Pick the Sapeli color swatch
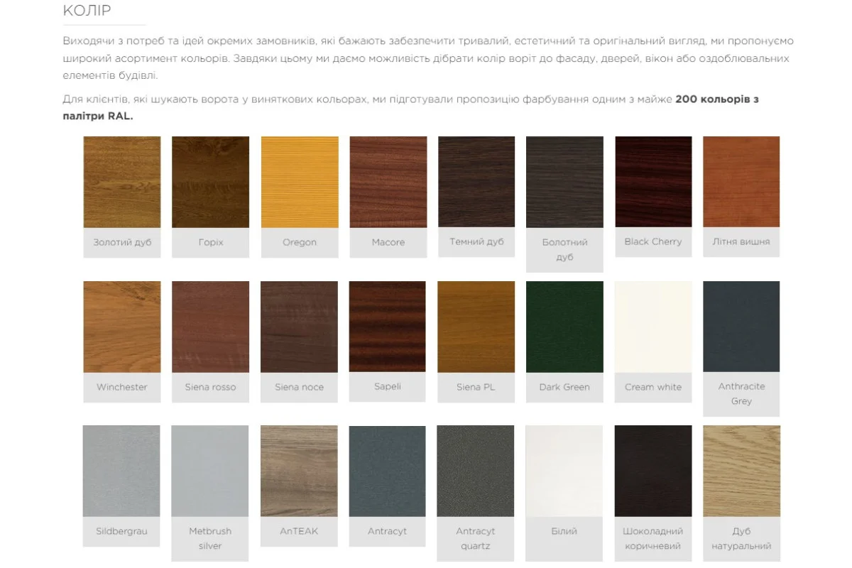This screenshot has width=852, height=568. pyautogui.click(x=388, y=327)
